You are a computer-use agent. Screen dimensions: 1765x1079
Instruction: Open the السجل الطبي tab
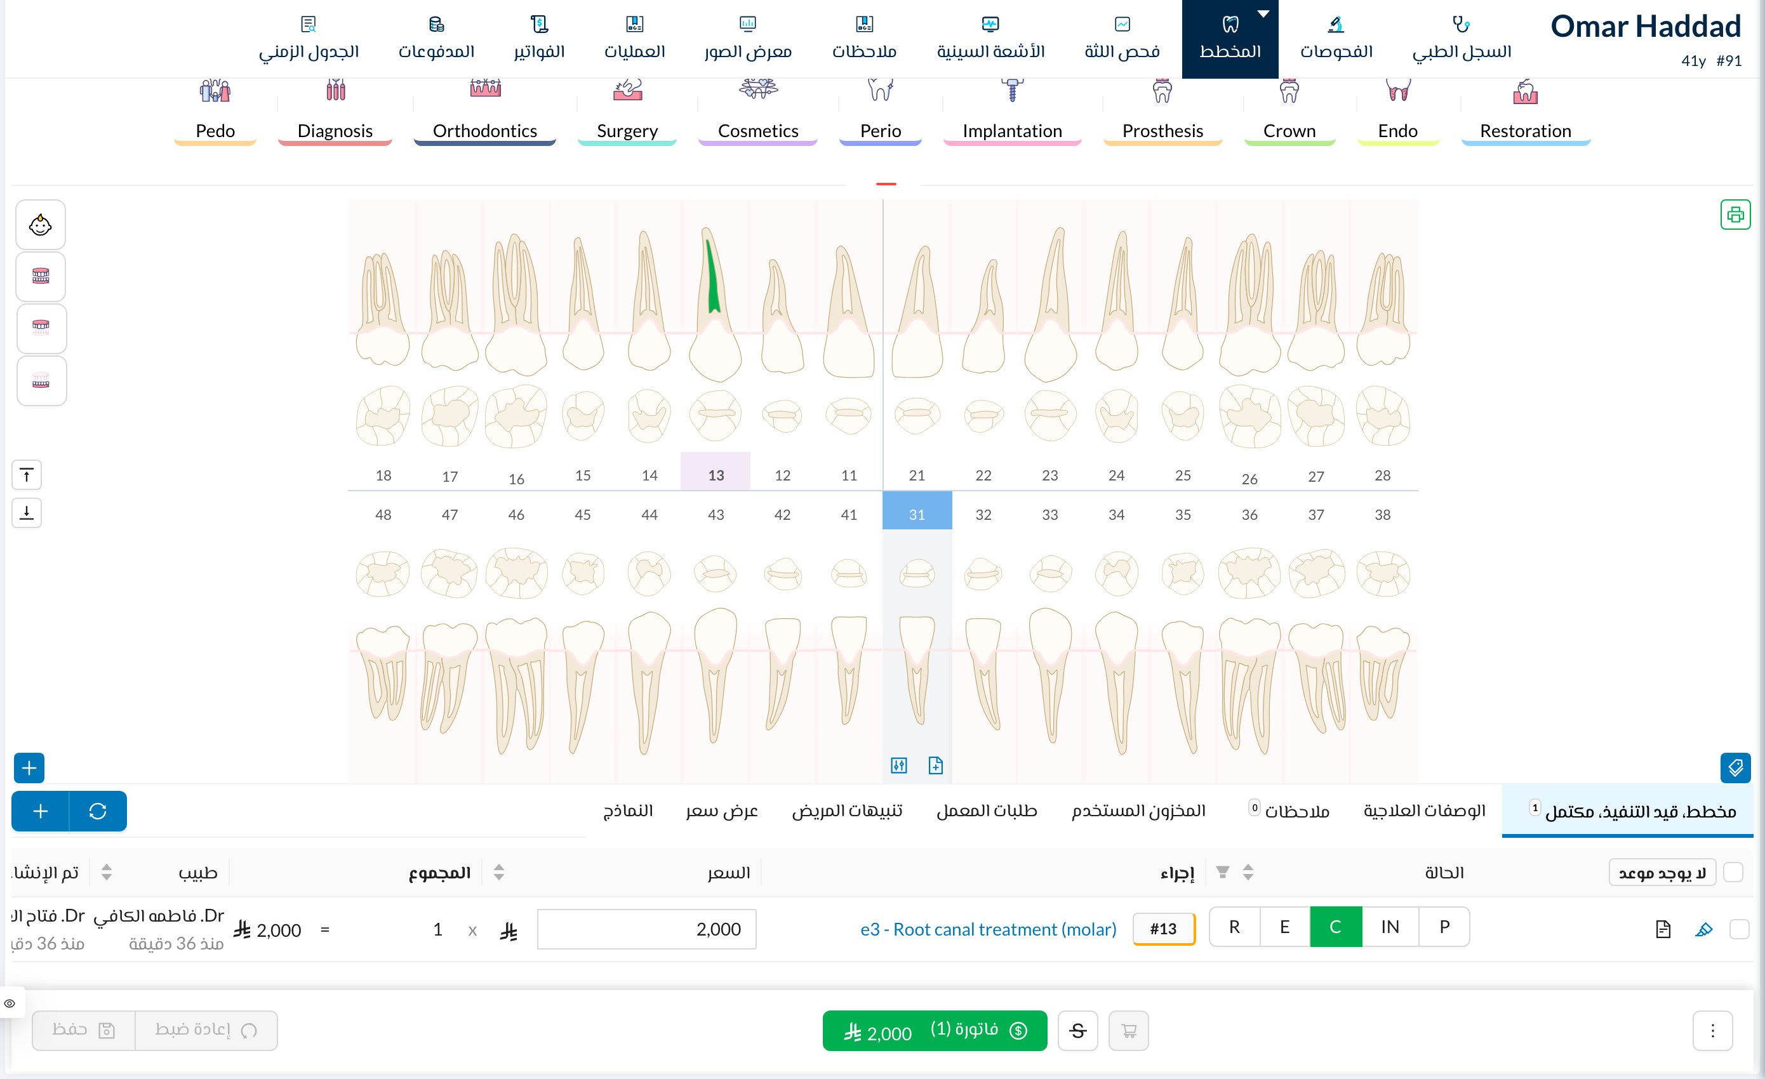point(1462,39)
